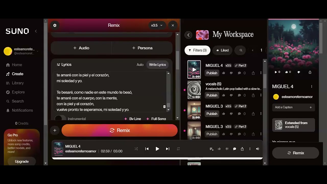Select the Write Lyrics mode
327x184 pixels.
[157, 65]
